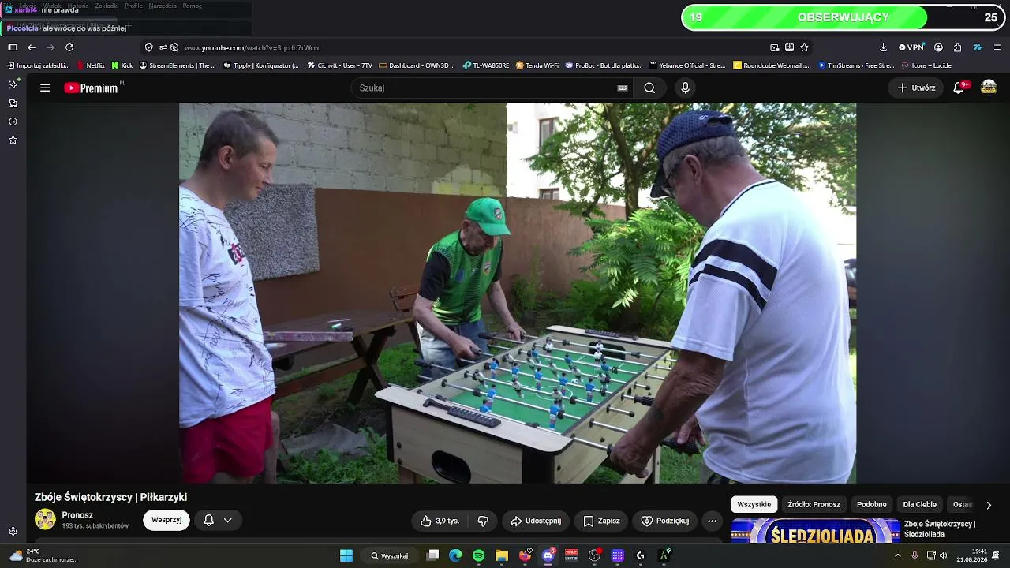
Task: Open Discord from the taskbar
Action: 548,555
